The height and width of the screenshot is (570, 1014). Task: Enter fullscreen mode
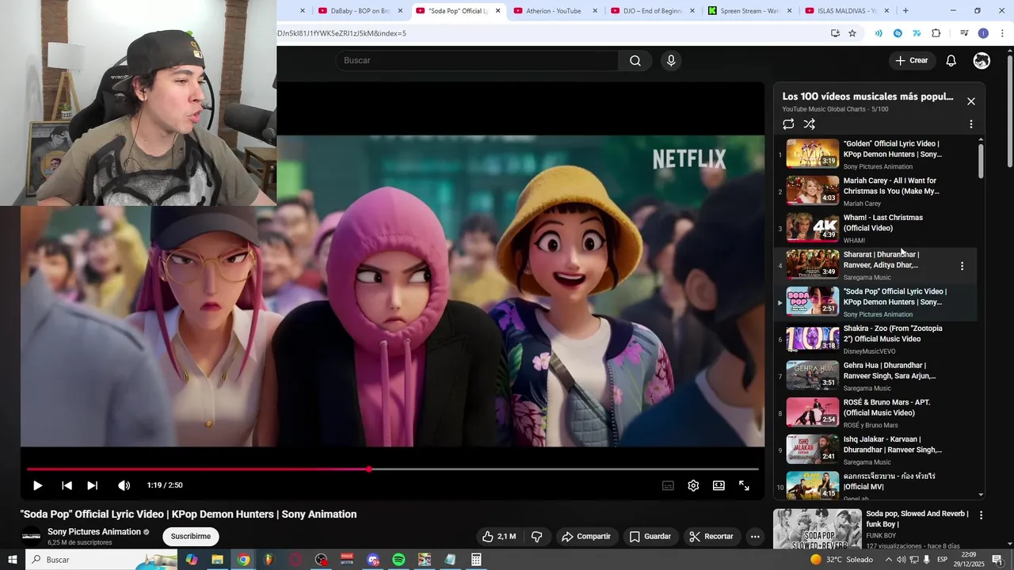coord(744,486)
